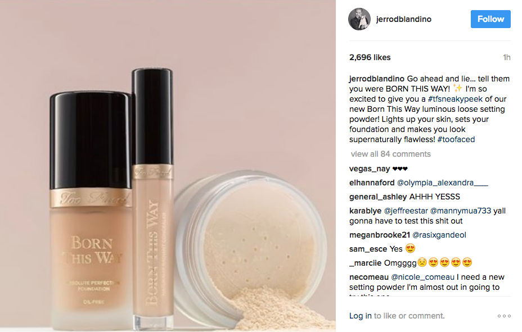The image size is (522, 332).
Task: Follow jerrodblandino
Action: coord(490,19)
